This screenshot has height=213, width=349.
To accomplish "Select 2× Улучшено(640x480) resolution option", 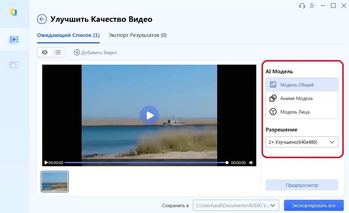I will point(296,142).
